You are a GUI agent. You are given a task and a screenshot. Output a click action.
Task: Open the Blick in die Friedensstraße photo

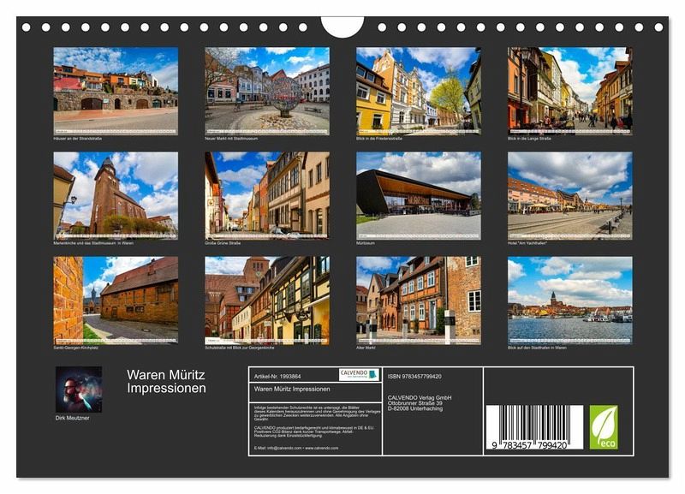click(x=419, y=91)
